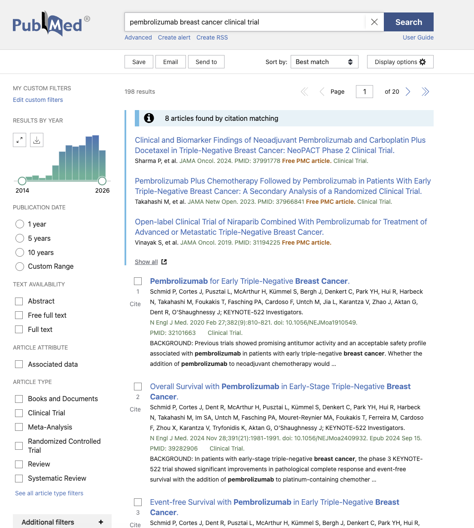
Task: Select the Custom Range date option
Action: click(x=20, y=267)
